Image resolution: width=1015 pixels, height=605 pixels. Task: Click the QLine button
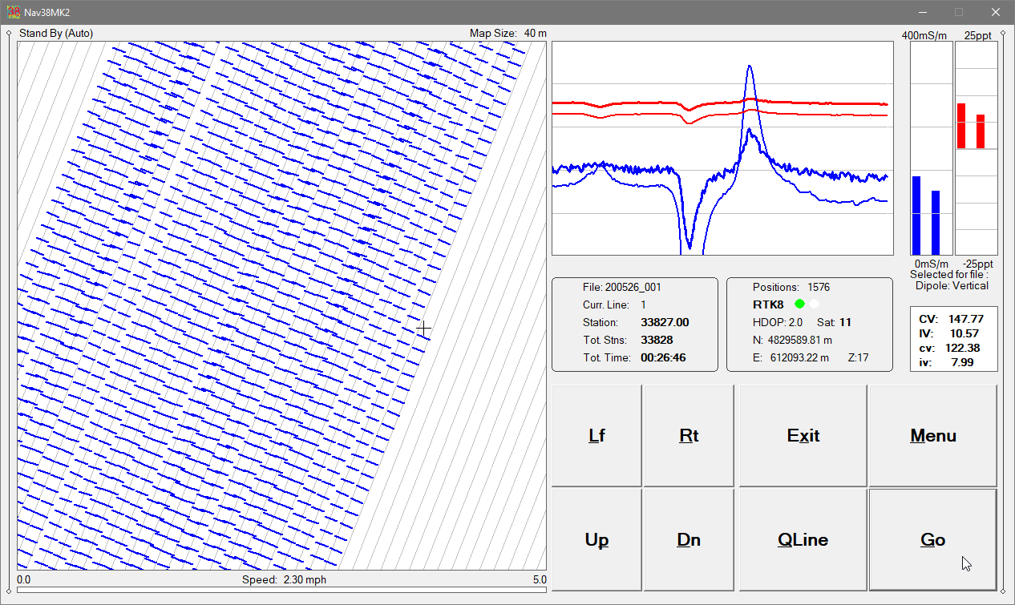tap(803, 539)
